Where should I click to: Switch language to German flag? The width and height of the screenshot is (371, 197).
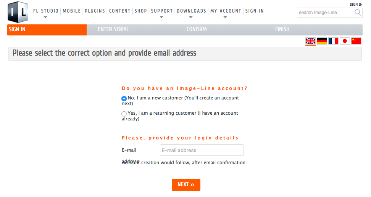click(322, 41)
